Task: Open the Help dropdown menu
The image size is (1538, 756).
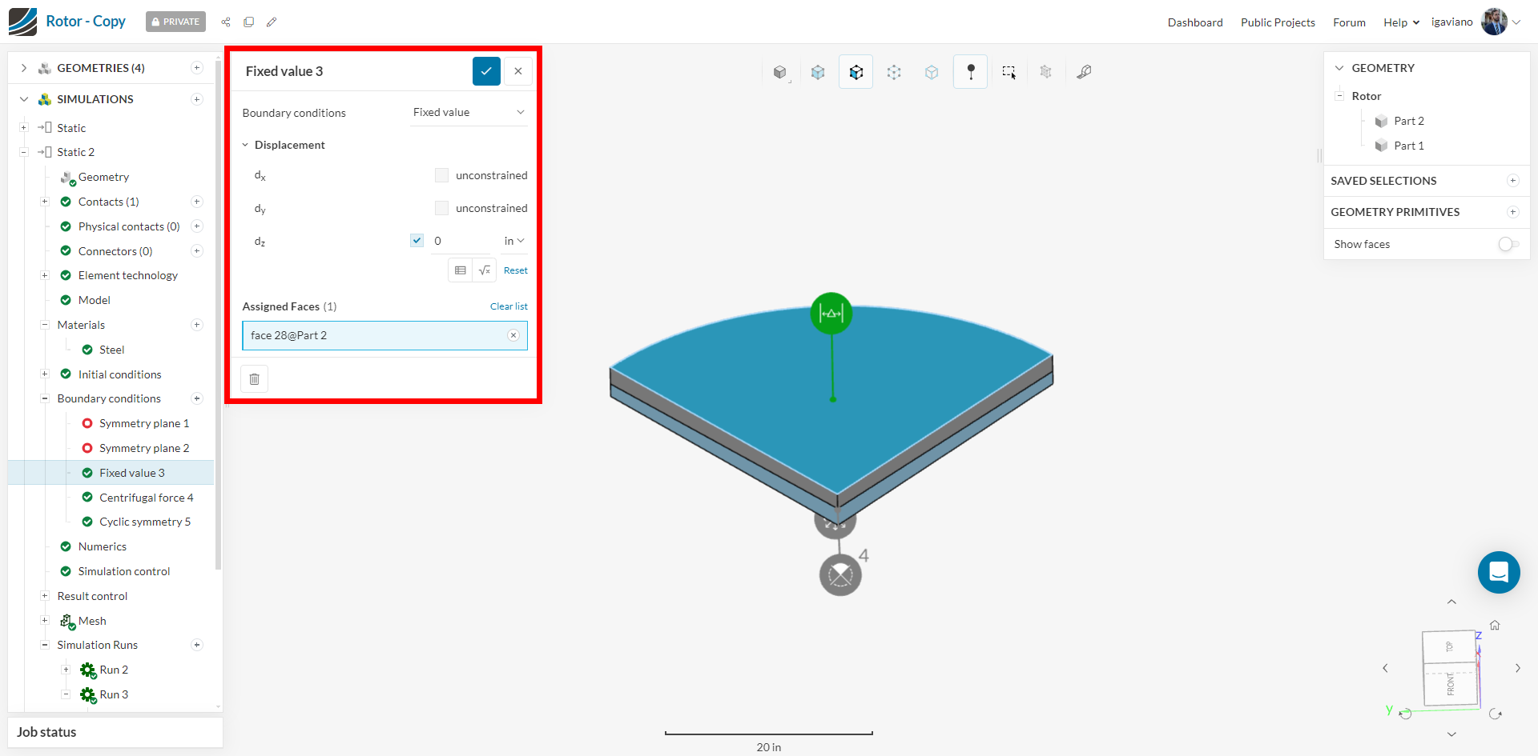Action: click(1401, 22)
